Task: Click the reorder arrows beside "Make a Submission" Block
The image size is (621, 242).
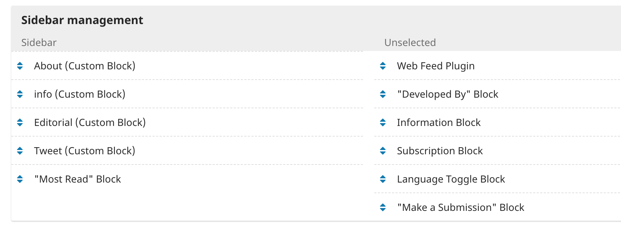Action: click(383, 207)
